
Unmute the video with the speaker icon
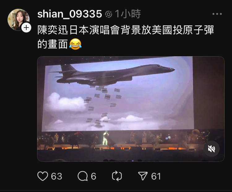click(212, 149)
